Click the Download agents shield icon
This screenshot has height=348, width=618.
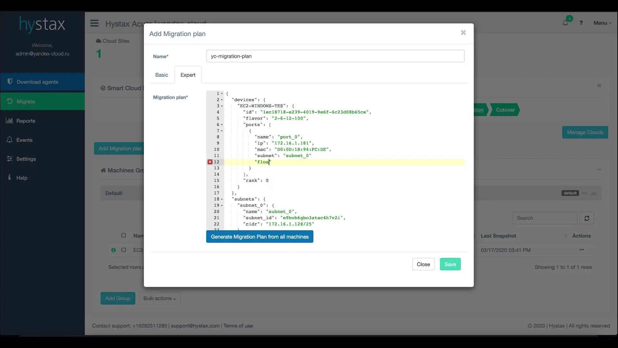pyautogui.click(x=10, y=82)
